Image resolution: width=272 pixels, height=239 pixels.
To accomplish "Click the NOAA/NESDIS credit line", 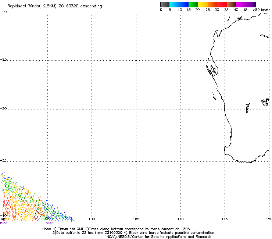I will pos(159,237).
